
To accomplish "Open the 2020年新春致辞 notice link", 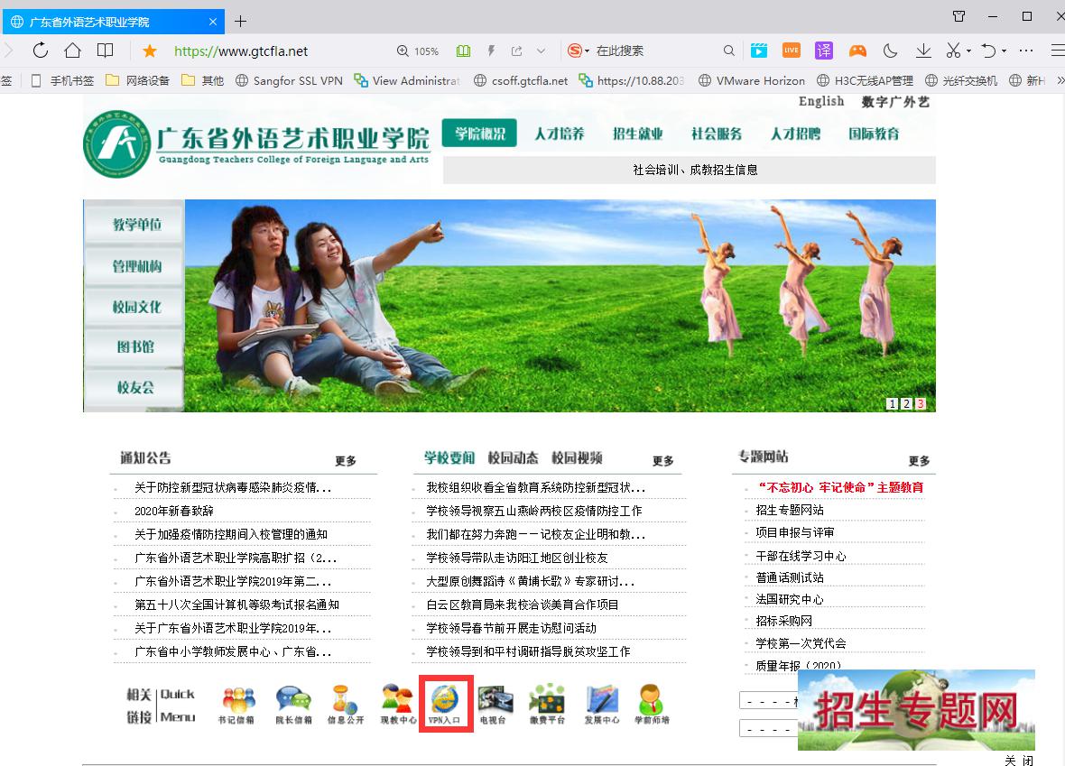I will pos(174,511).
